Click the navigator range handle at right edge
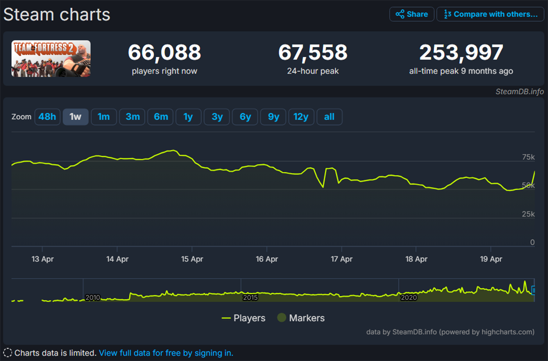The height and width of the screenshot is (361, 548). coord(534,289)
